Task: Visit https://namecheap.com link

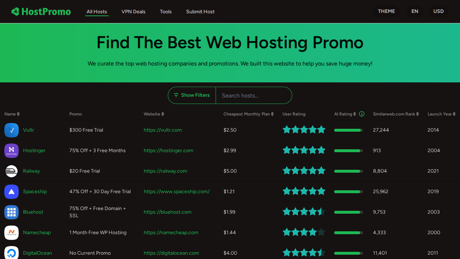Action: (171, 233)
